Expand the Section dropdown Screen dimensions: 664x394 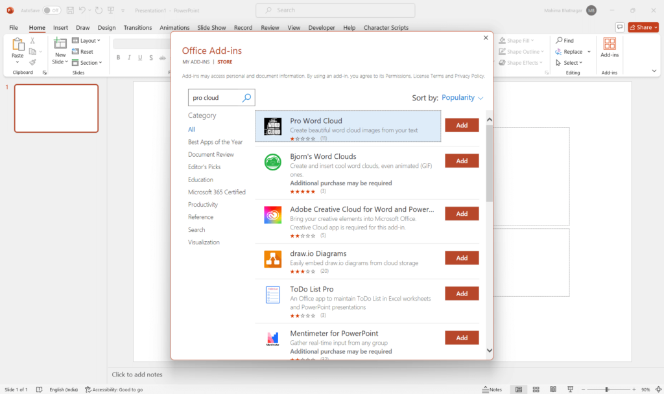click(x=88, y=62)
